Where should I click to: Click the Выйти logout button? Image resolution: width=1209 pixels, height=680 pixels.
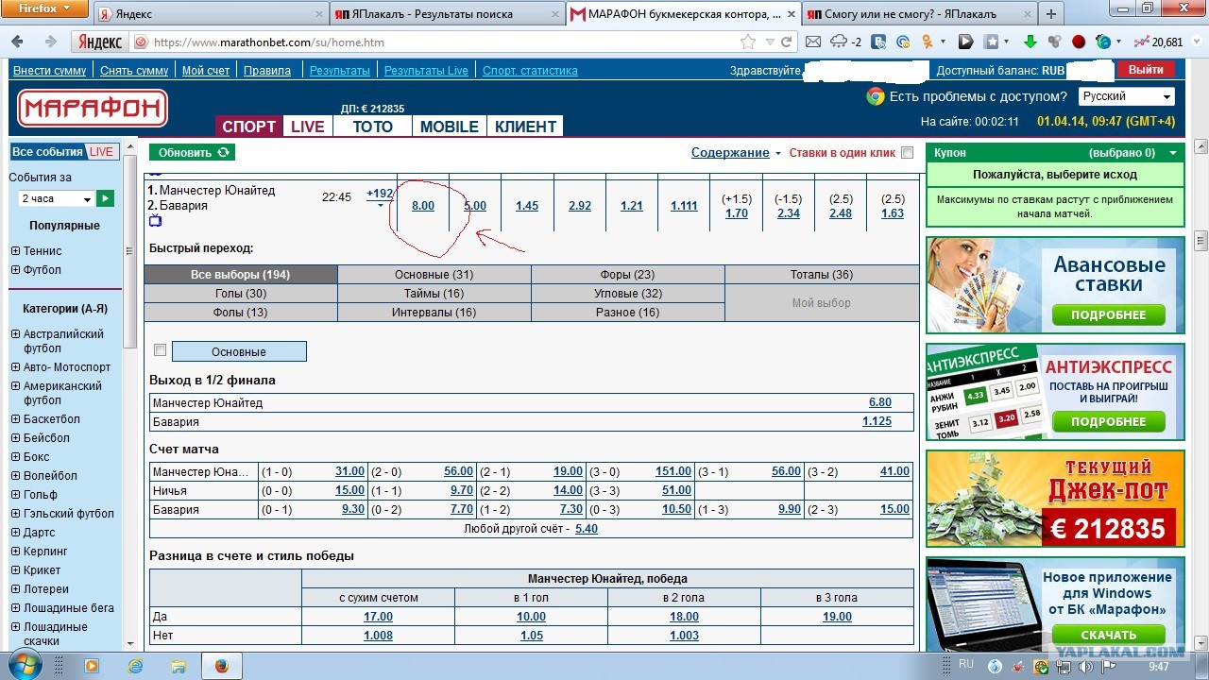[1146, 70]
